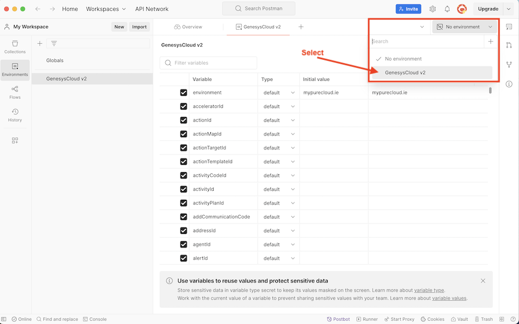Open the Collections sidebar panel
Viewport: 519px width, 324px height.
click(15, 46)
